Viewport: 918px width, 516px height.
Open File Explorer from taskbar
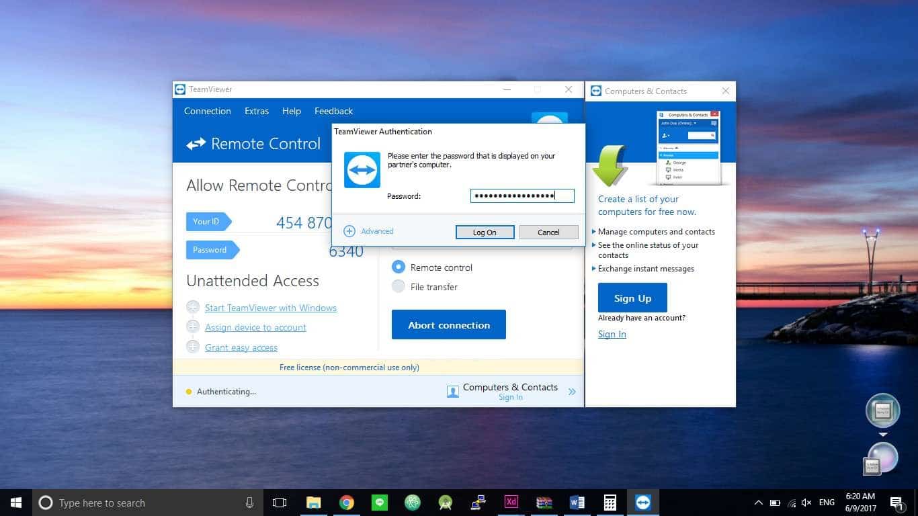(x=313, y=503)
